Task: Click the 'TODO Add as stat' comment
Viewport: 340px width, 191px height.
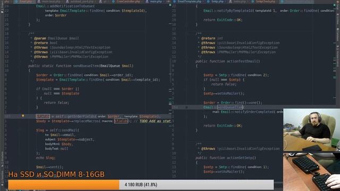Action: (x=155, y=121)
